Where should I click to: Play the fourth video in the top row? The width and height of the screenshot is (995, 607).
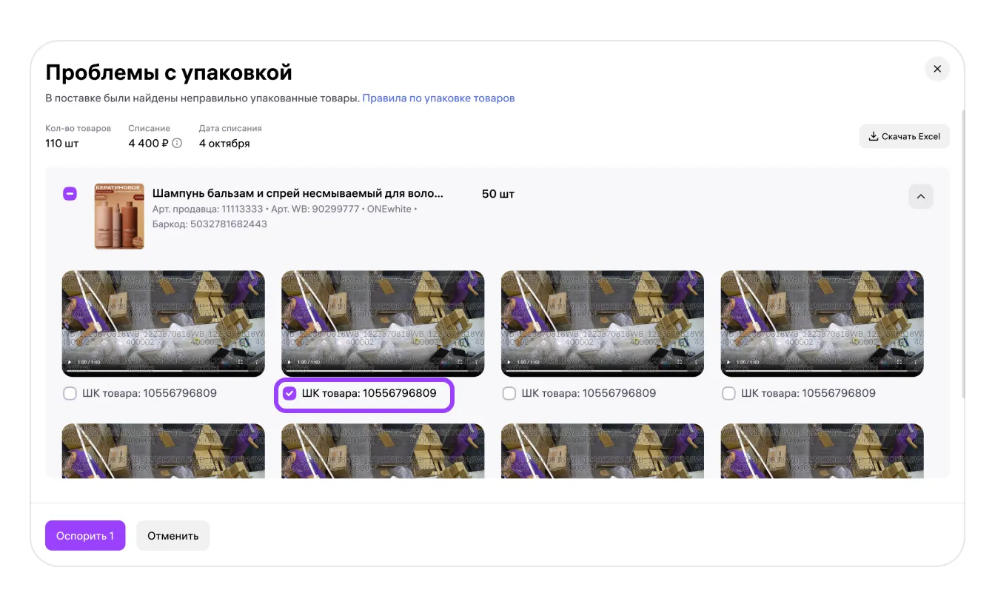(x=728, y=362)
